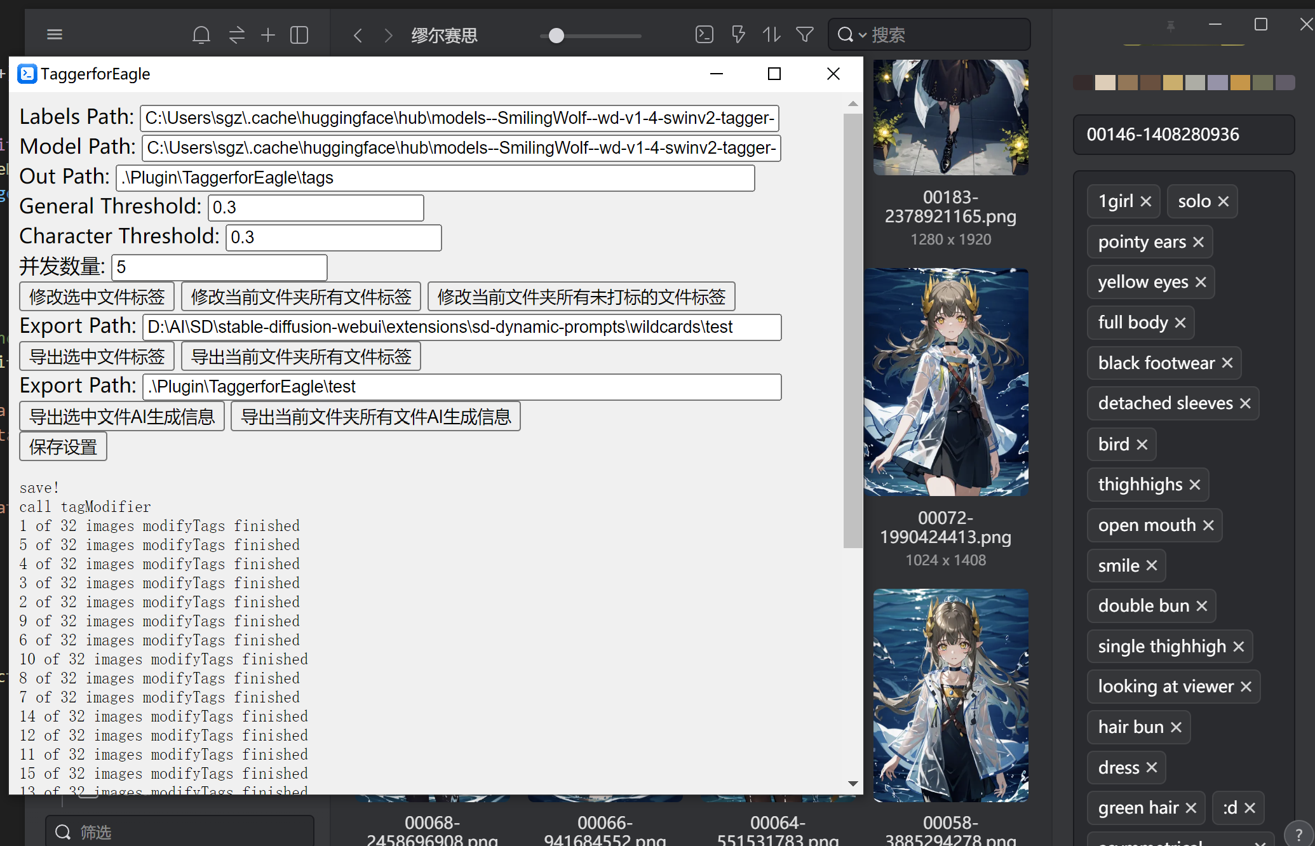This screenshot has width=1315, height=846.
Task: Click 修改选中文件标签 button
Action: click(97, 297)
